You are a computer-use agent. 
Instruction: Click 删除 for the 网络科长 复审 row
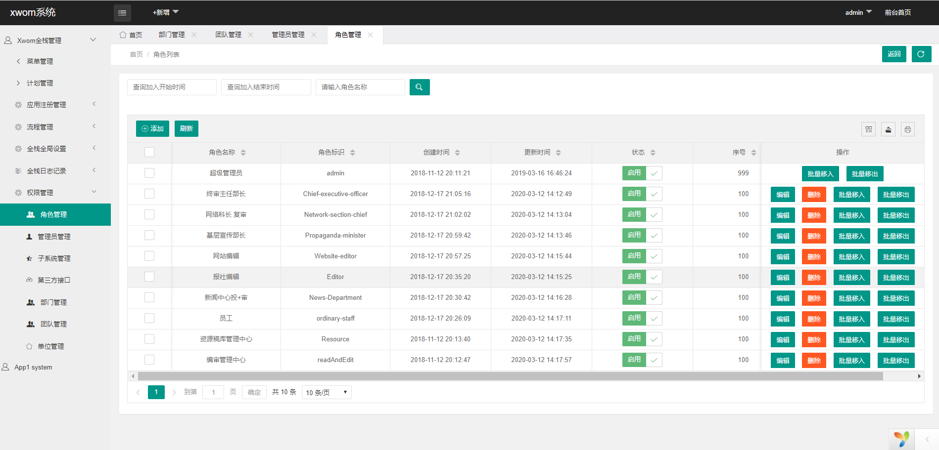point(814,215)
